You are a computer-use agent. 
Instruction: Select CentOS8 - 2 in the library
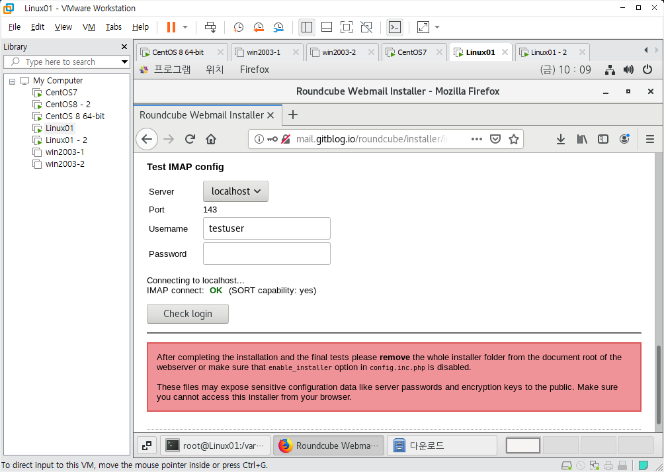pos(67,104)
